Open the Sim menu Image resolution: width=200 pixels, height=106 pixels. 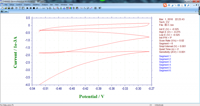(x=51, y=5)
